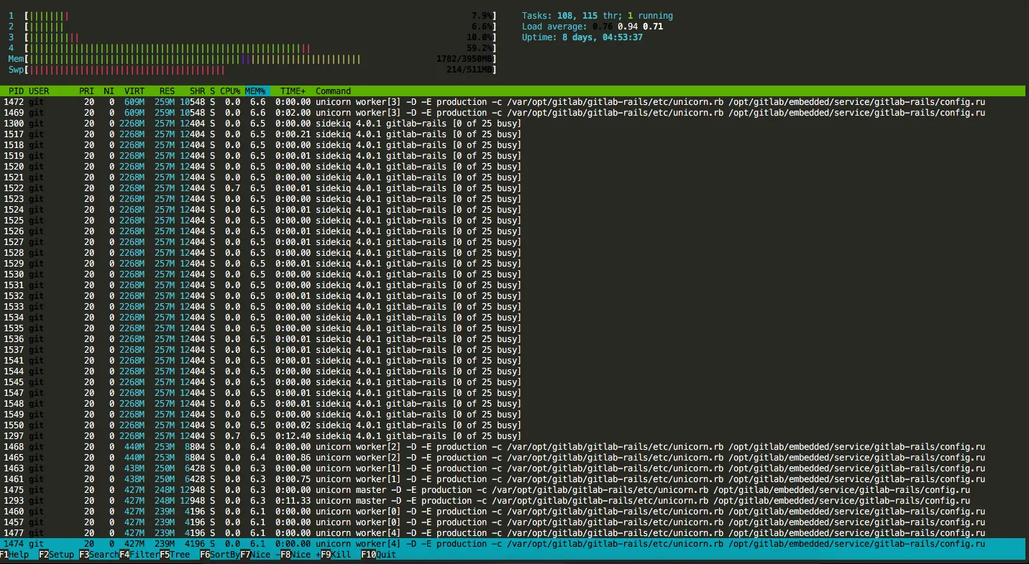
Task: Select the unicorn worker[3] row with PID 1469
Action: [x=514, y=113]
